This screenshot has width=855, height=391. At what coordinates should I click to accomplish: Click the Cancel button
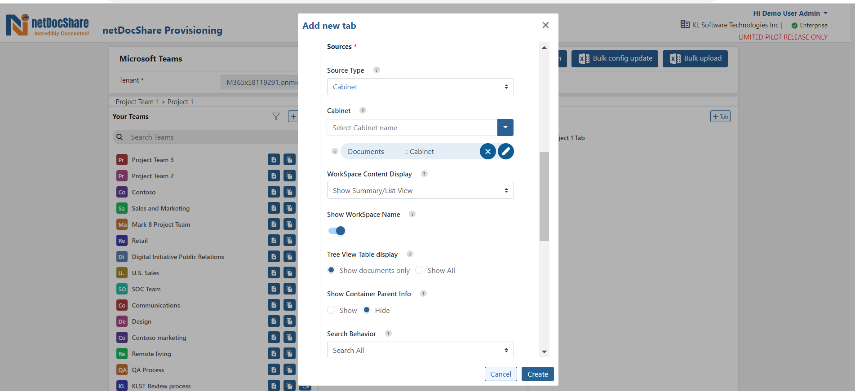point(501,374)
